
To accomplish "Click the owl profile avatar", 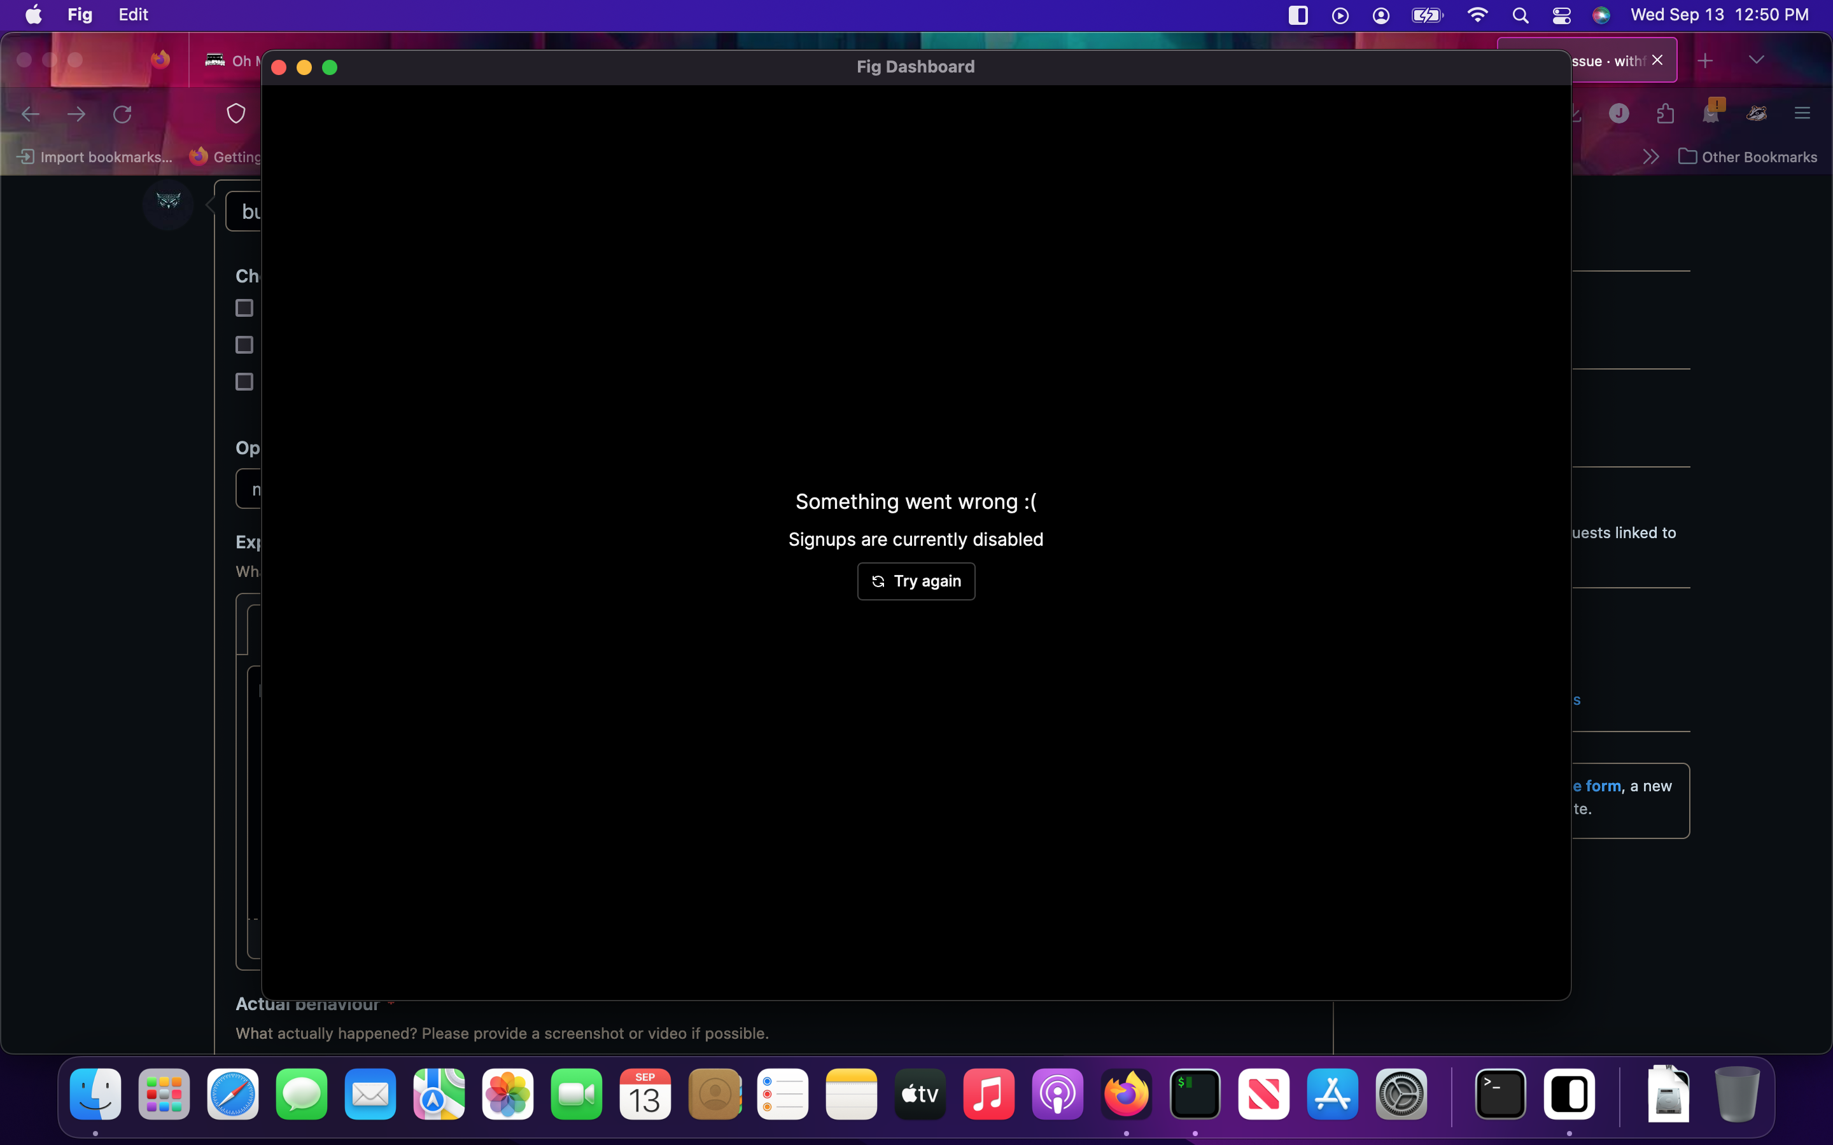I will (x=167, y=204).
